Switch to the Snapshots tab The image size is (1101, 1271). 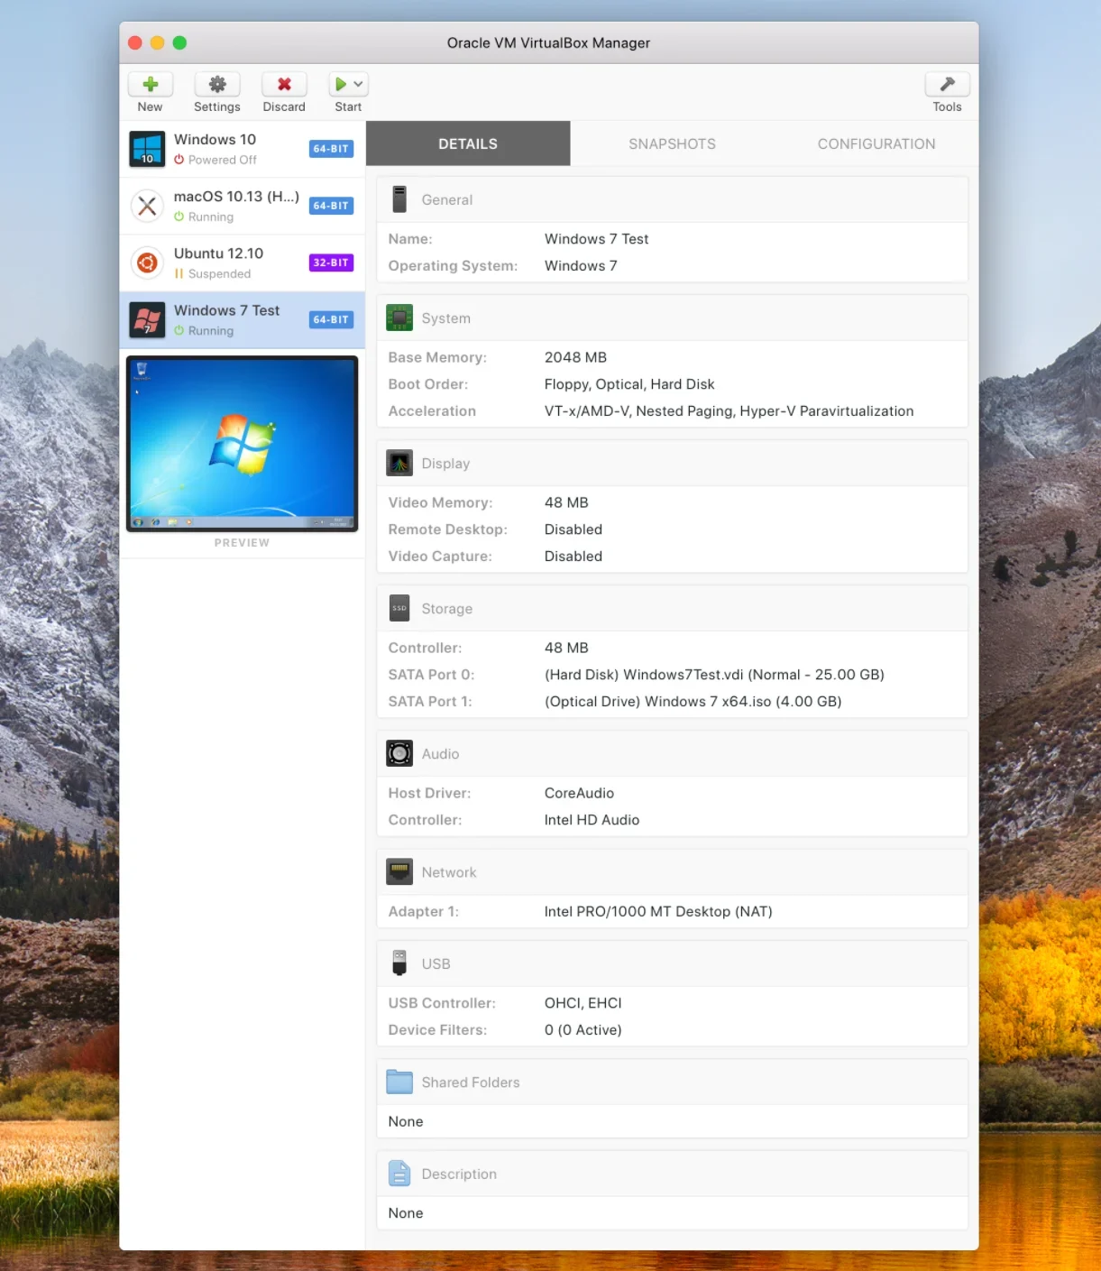coord(672,143)
